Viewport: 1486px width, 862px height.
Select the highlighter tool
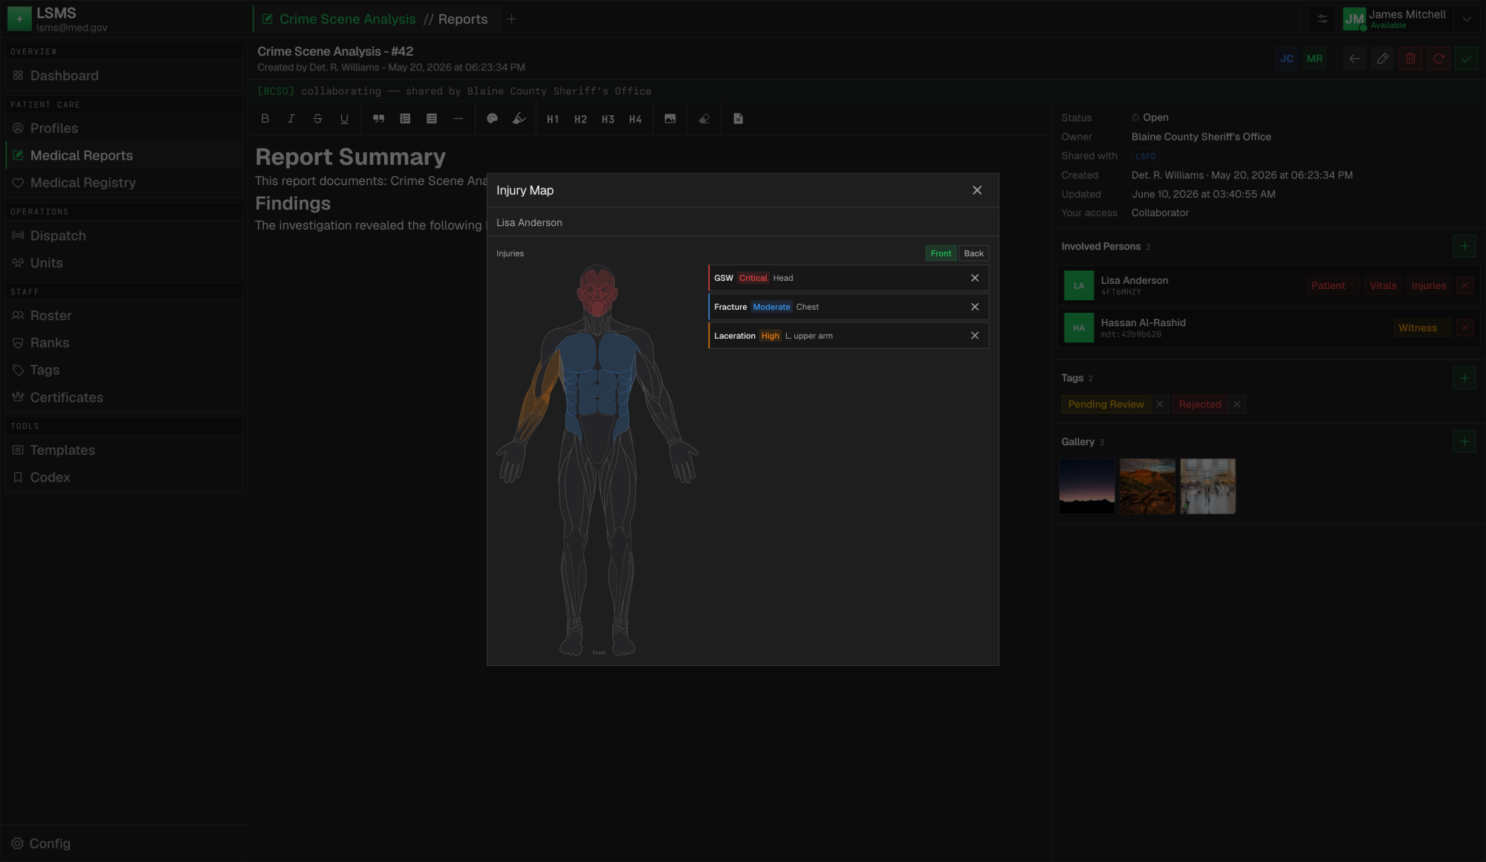[x=519, y=119]
